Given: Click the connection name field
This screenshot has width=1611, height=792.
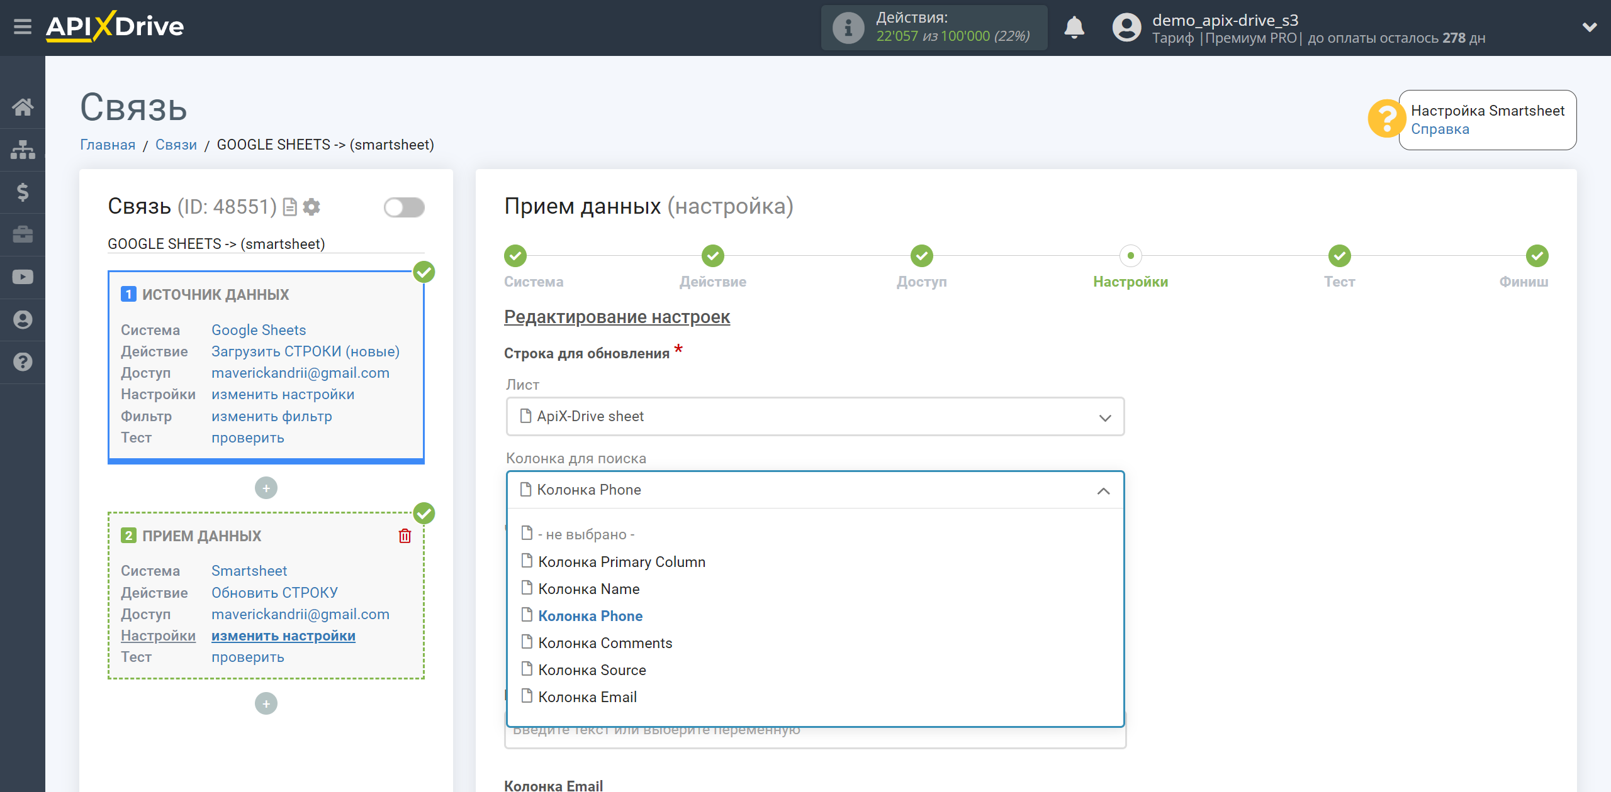Looking at the screenshot, I should 266,244.
